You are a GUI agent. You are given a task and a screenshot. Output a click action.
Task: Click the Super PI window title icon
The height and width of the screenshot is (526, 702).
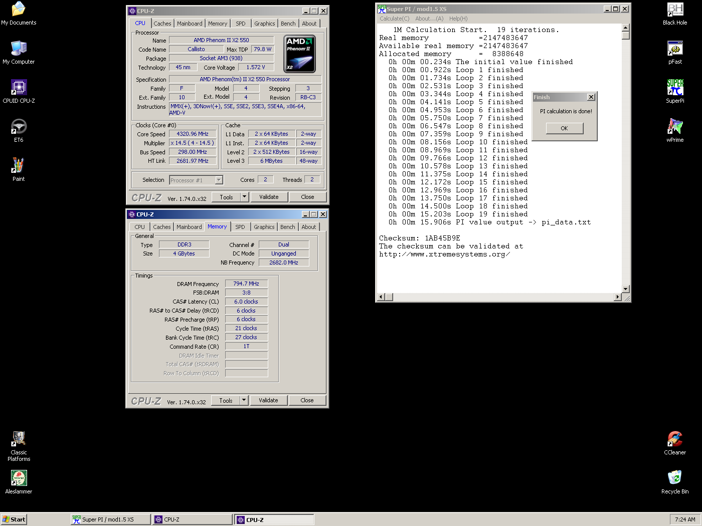[x=382, y=9]
